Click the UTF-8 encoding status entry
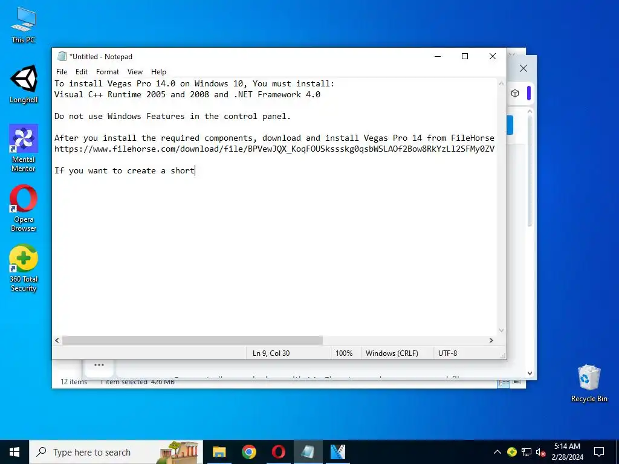 point(448,353)
